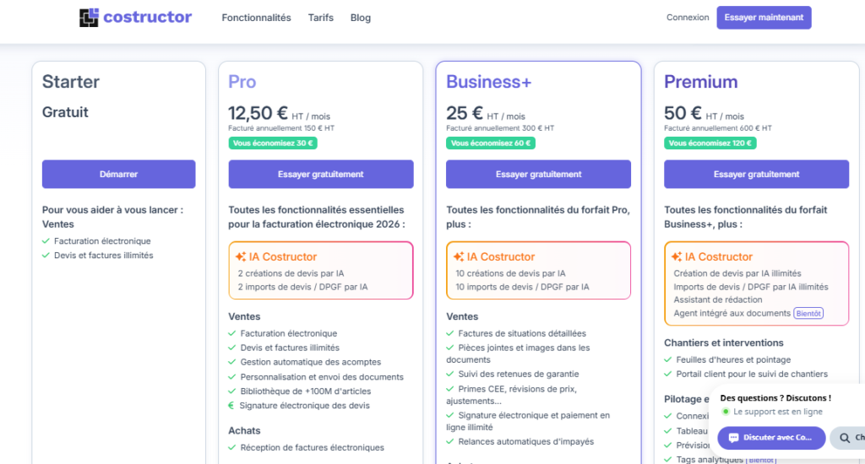Screen dimensions: 865x464
Task: Start the free Starter plan with Démarrer
Action: click(118, 174)
